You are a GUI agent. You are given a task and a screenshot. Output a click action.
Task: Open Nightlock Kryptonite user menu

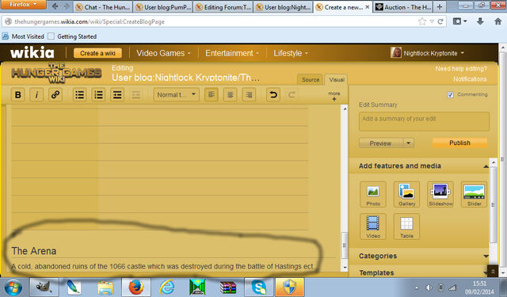[x=428, y=53]
